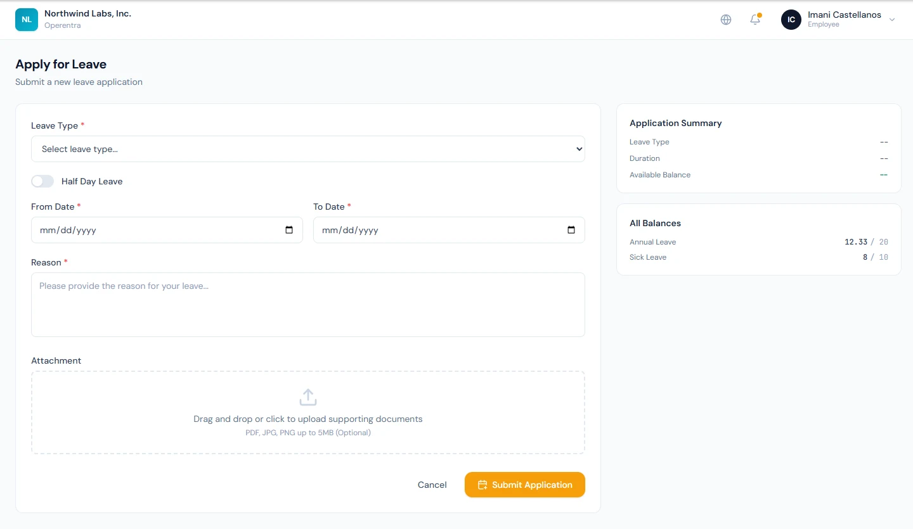The width and height of the screenshot is (913, 529).
Task: Open the notifications bell
Action: tap(755, 20)
